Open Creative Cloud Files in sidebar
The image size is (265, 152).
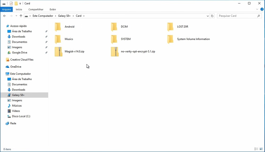(x=20, y=60)
